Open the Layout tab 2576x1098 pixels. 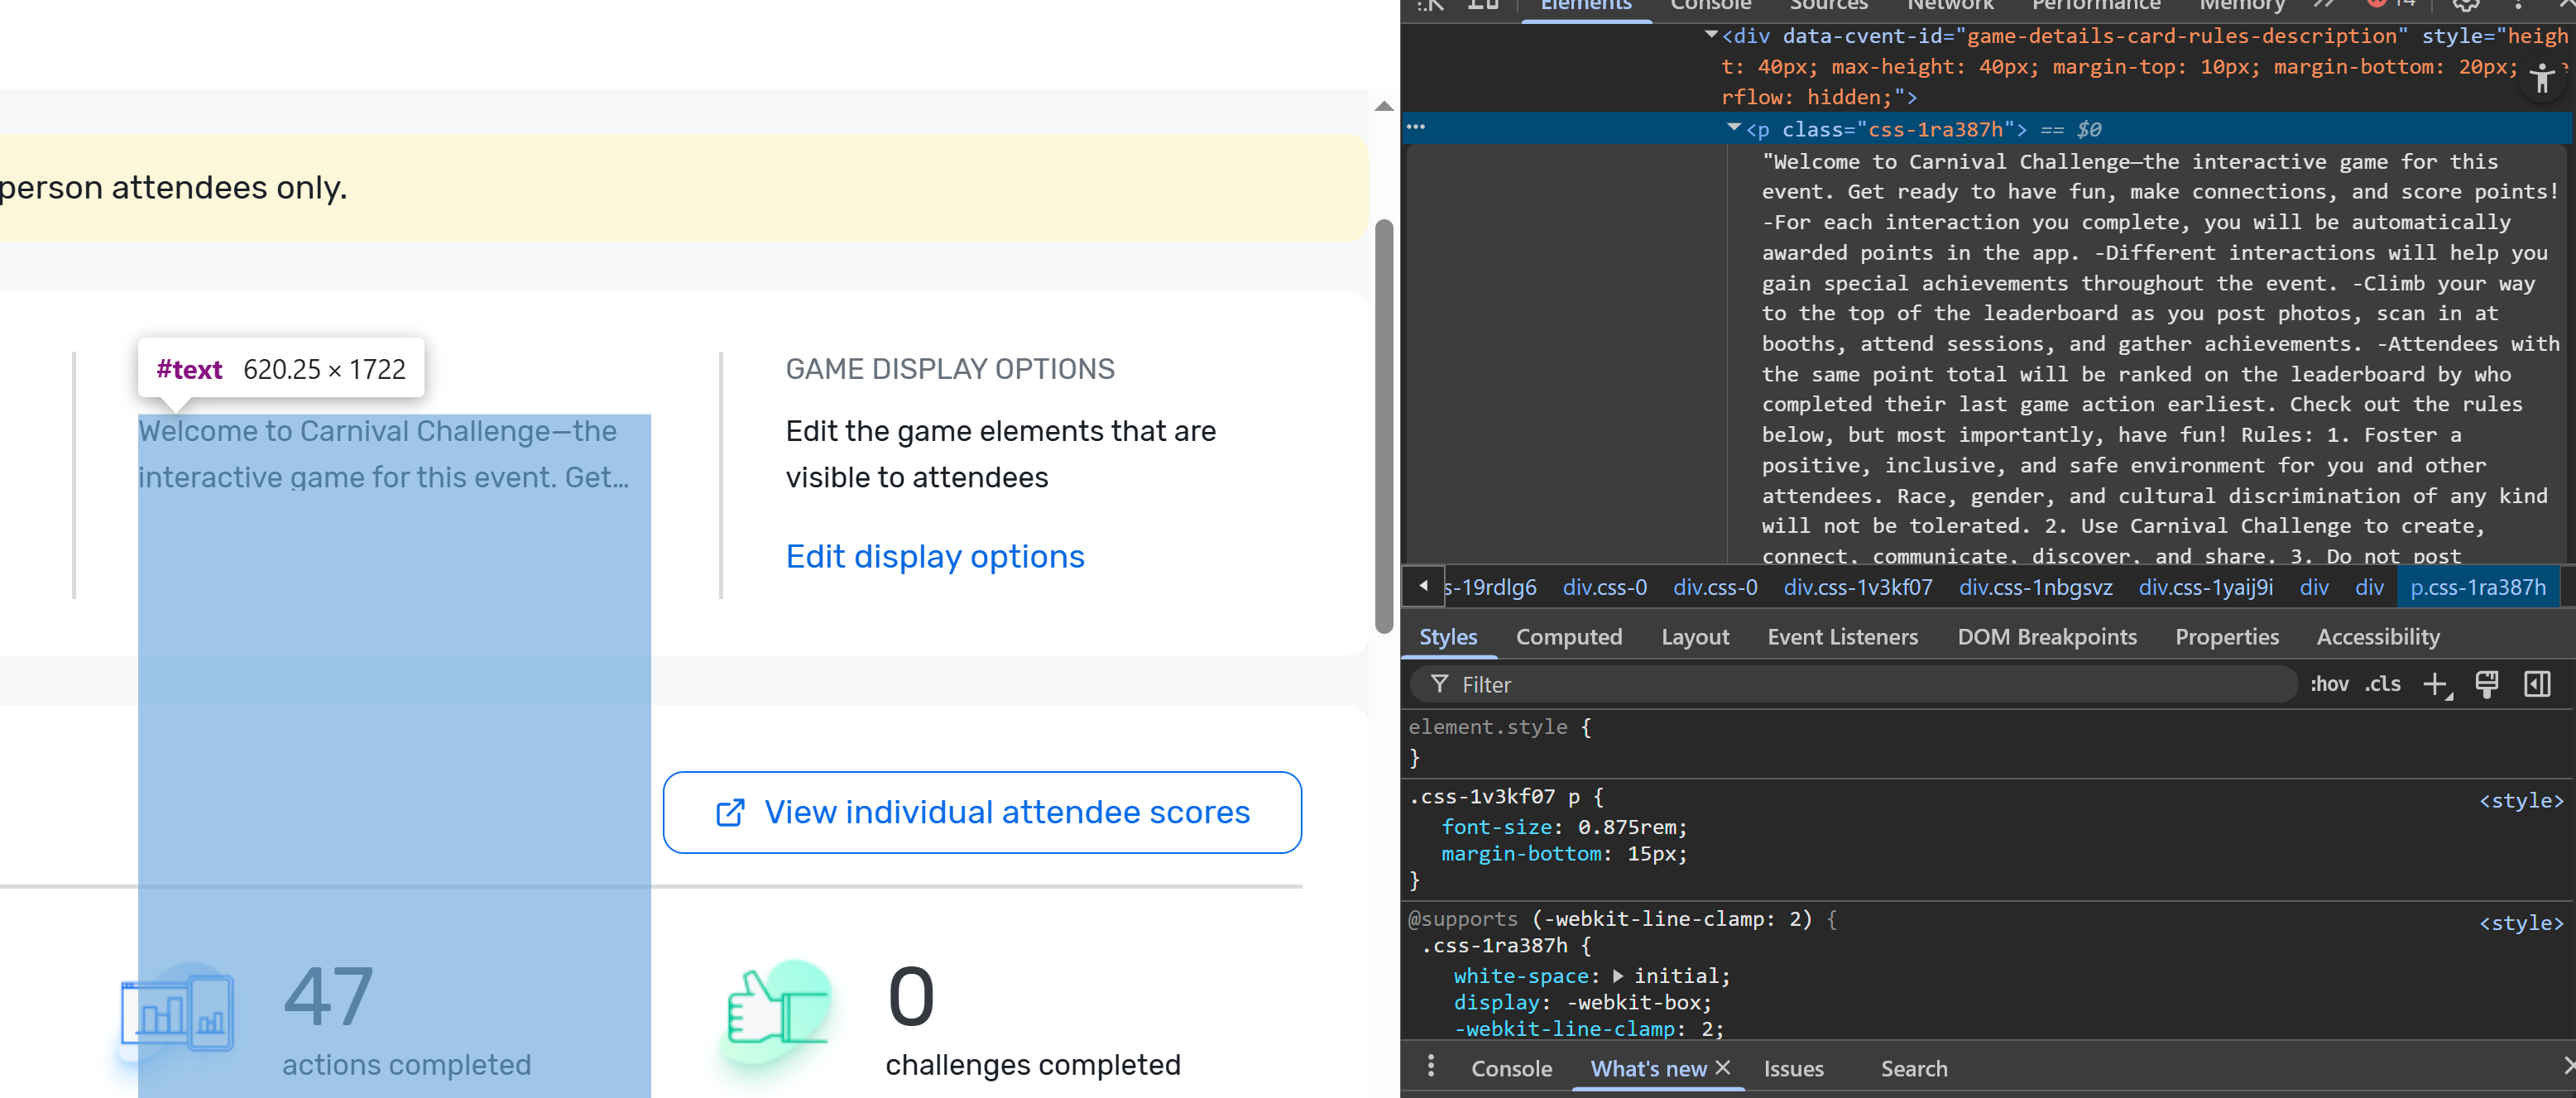[x=1694, y=637]
